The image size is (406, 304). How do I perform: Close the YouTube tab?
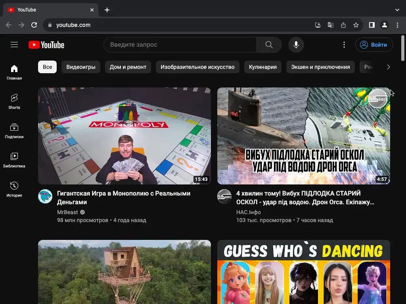tap(92, 10)
